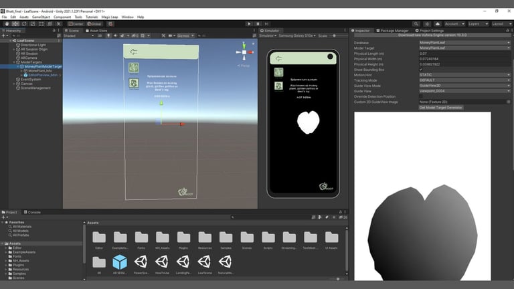Image resolution: width=514 pixels, height=289 pixels.
Task: Select the LeafScene scene asset
Action: [204, 265]
